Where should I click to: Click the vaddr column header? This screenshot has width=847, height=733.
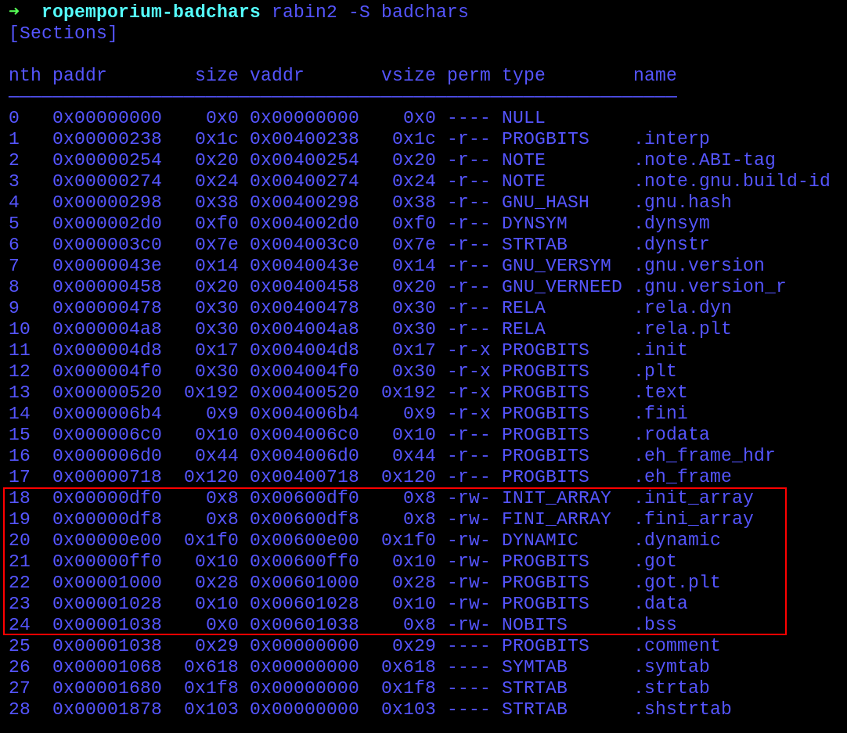pyautogui.click(x=276, y=76)
